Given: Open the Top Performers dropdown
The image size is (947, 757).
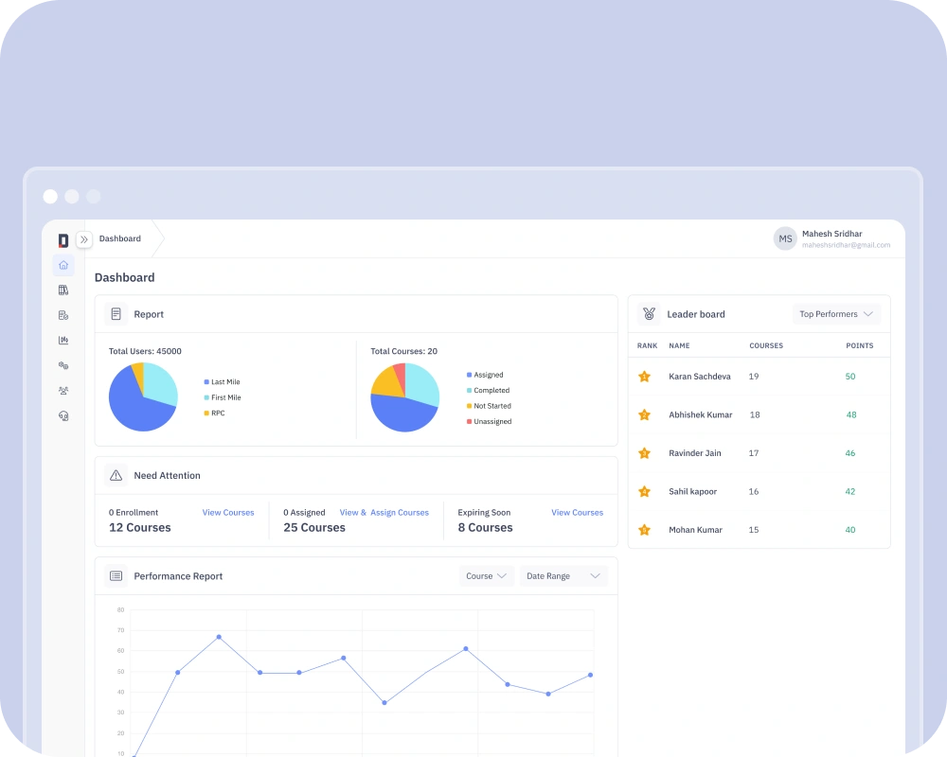Looking at the screenshot, I should (x=835, y=314).
